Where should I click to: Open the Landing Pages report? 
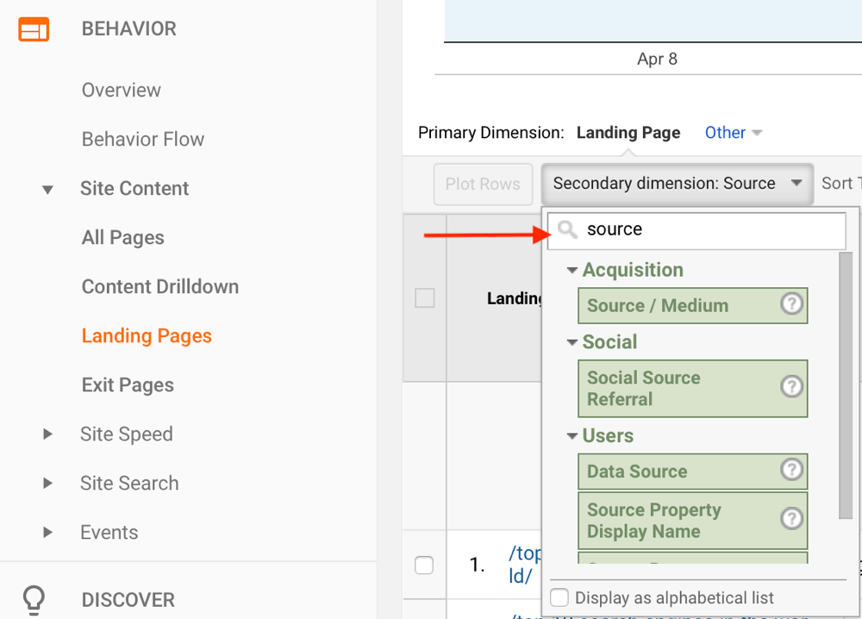pyautogui.click(x=147, y=336)
